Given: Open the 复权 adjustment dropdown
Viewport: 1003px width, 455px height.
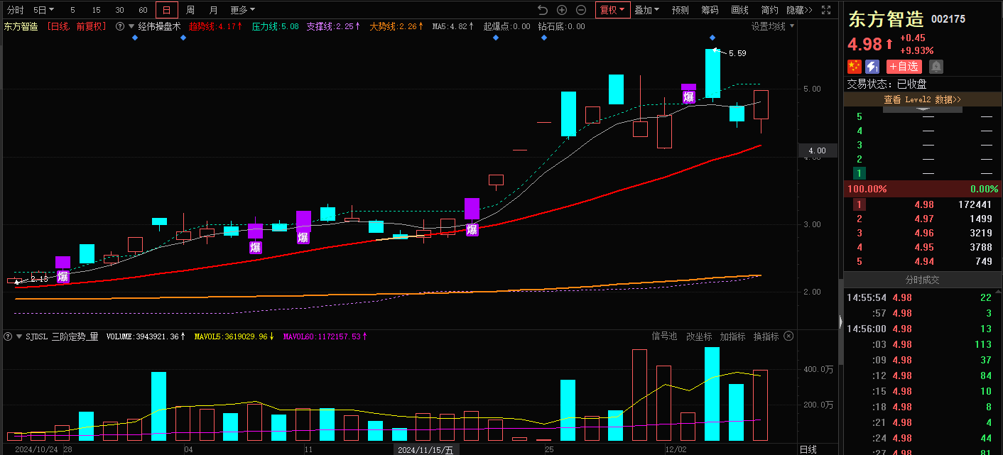Looking at the screenshot, I should [612, 10].
